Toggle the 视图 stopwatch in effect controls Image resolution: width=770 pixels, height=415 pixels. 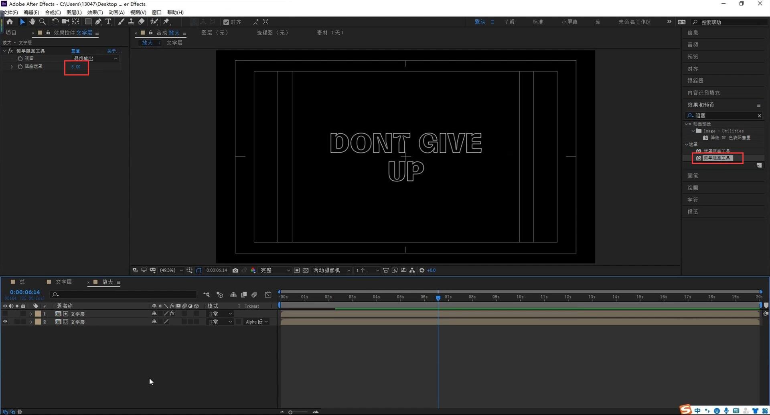20,58
